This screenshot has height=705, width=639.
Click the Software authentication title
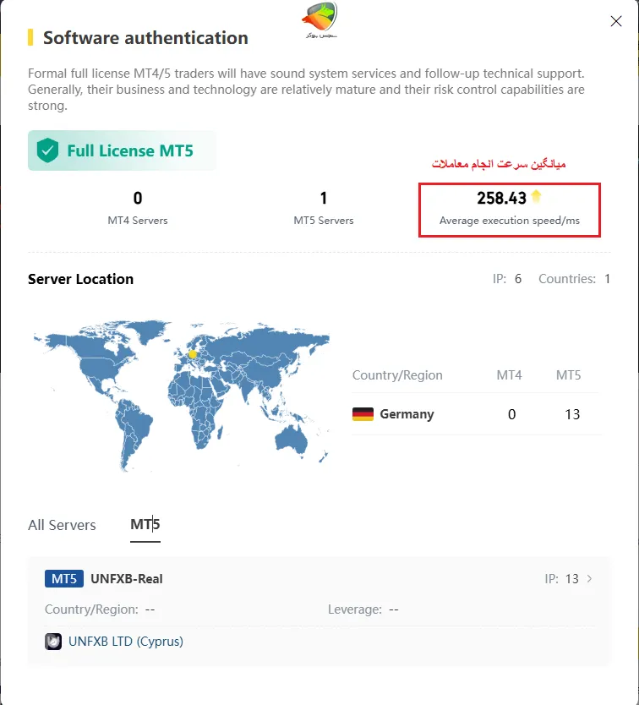(145, 38)
